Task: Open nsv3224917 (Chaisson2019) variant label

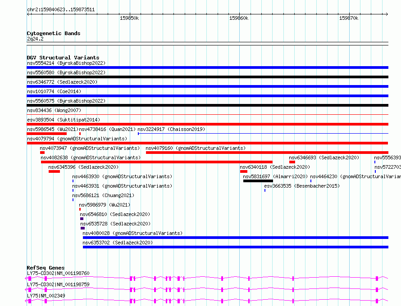Action: [171, 129]
